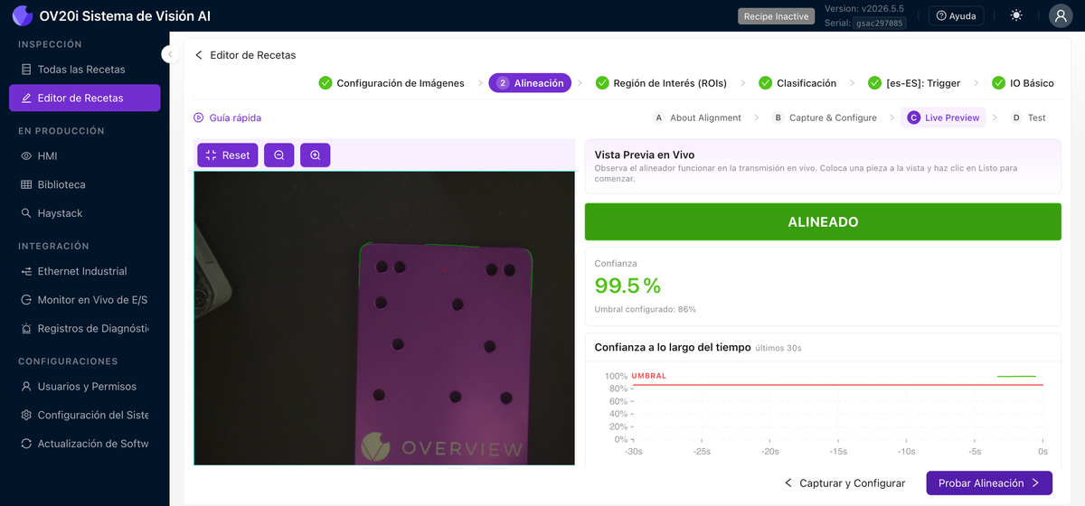Click the Biblioteca grid icon
This screenshot has width=1085, height=506.
[26, 184]
